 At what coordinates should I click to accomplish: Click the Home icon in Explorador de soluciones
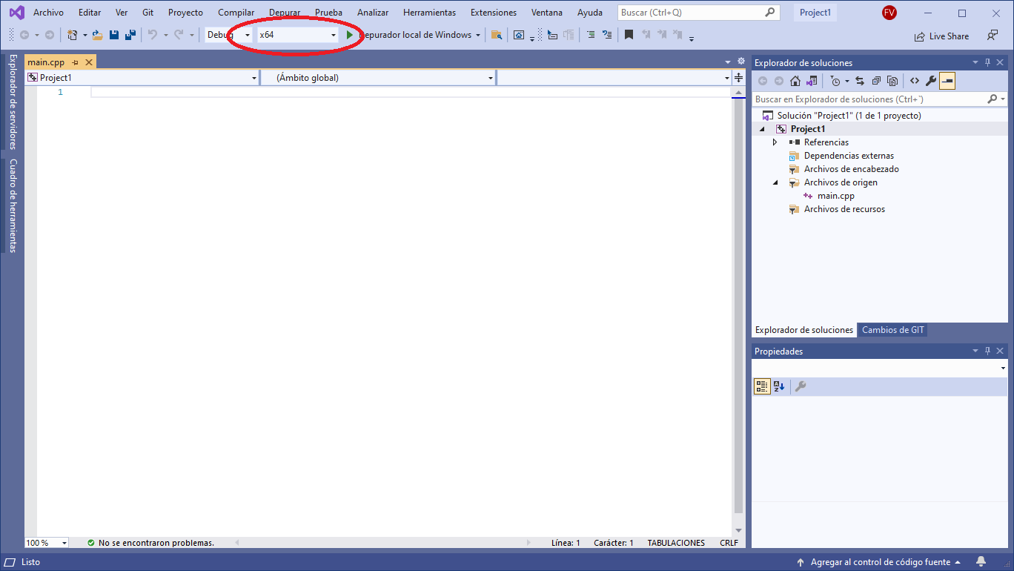click(x=795, y=81)
